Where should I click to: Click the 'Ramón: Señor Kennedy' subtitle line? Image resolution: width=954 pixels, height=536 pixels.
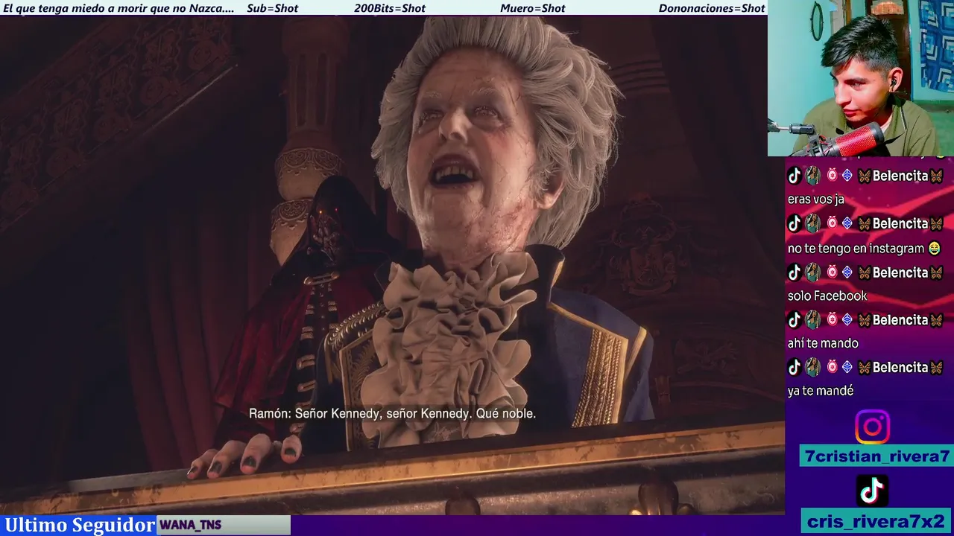coord(393,413)
